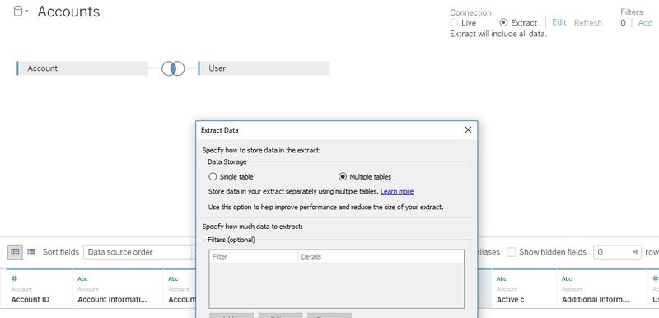This screenshot has width=659, height=318.
Task: Select the Account Informati... column header
Action: 113,300
